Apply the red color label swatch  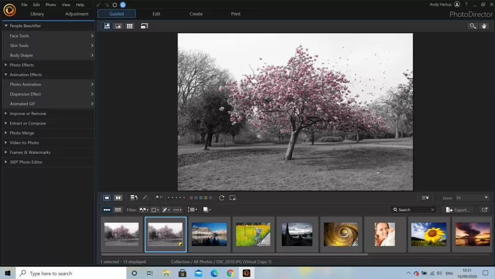pyautogui.click(x=191, y=198)
